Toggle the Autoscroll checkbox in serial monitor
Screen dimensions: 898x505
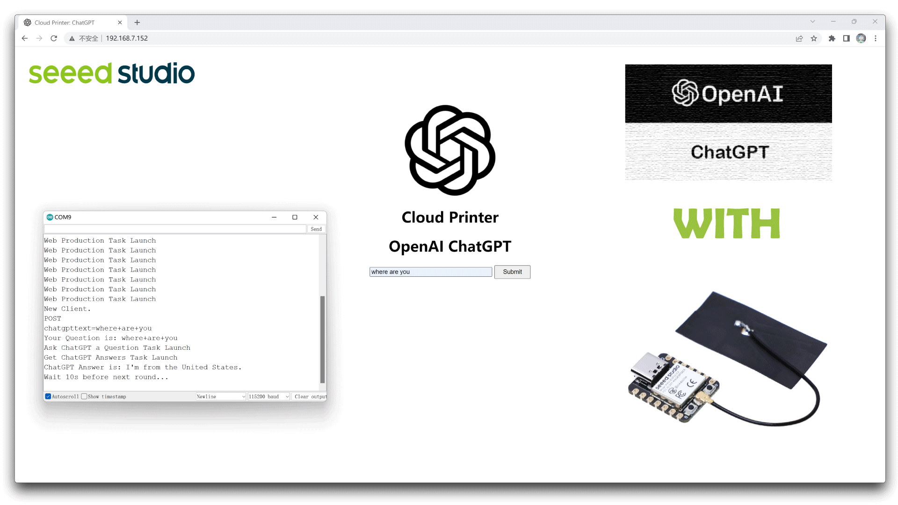pyautogui.click(x=48, y=397)
